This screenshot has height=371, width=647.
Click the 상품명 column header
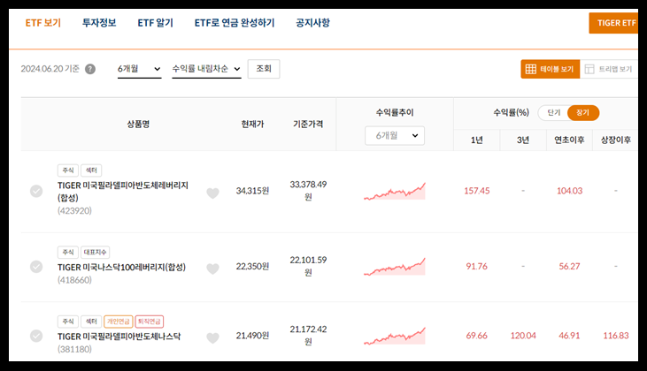coord(138,125)
